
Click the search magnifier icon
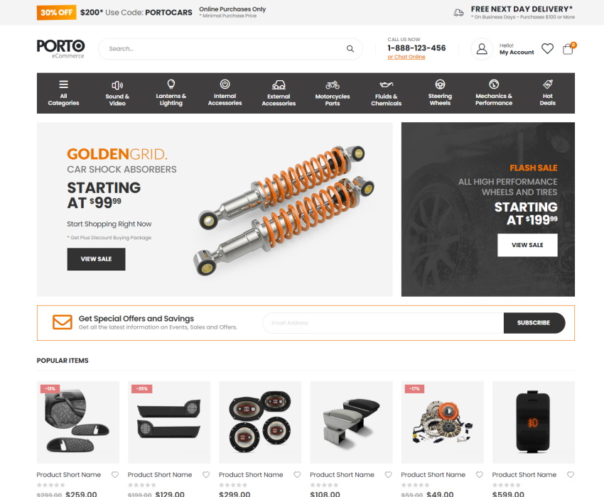click(350, 49)
